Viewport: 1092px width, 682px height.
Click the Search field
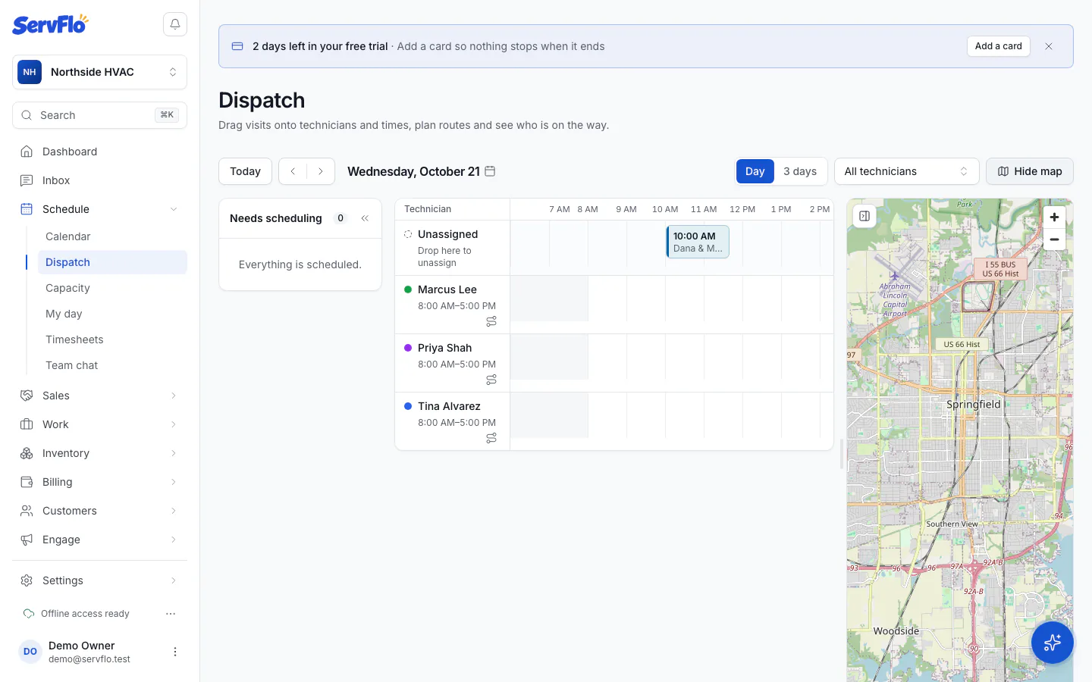coord(99,115)
